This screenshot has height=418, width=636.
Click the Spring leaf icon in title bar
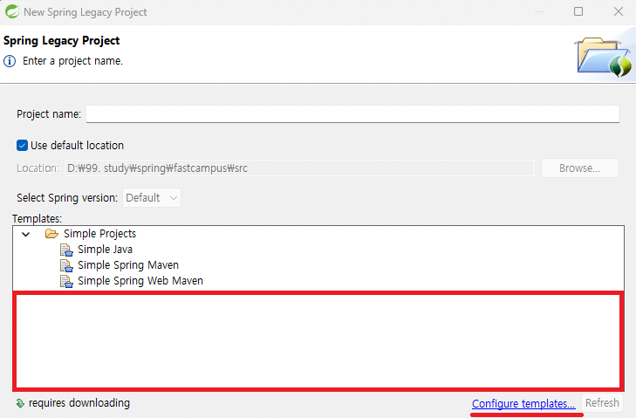click(x=11, y=11)
